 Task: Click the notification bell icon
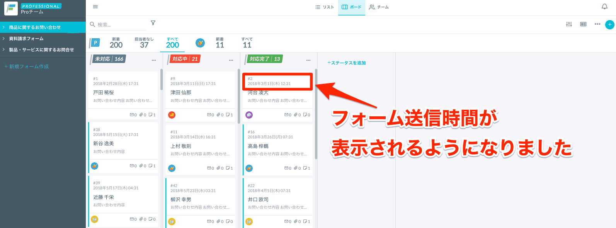[604, 7]
